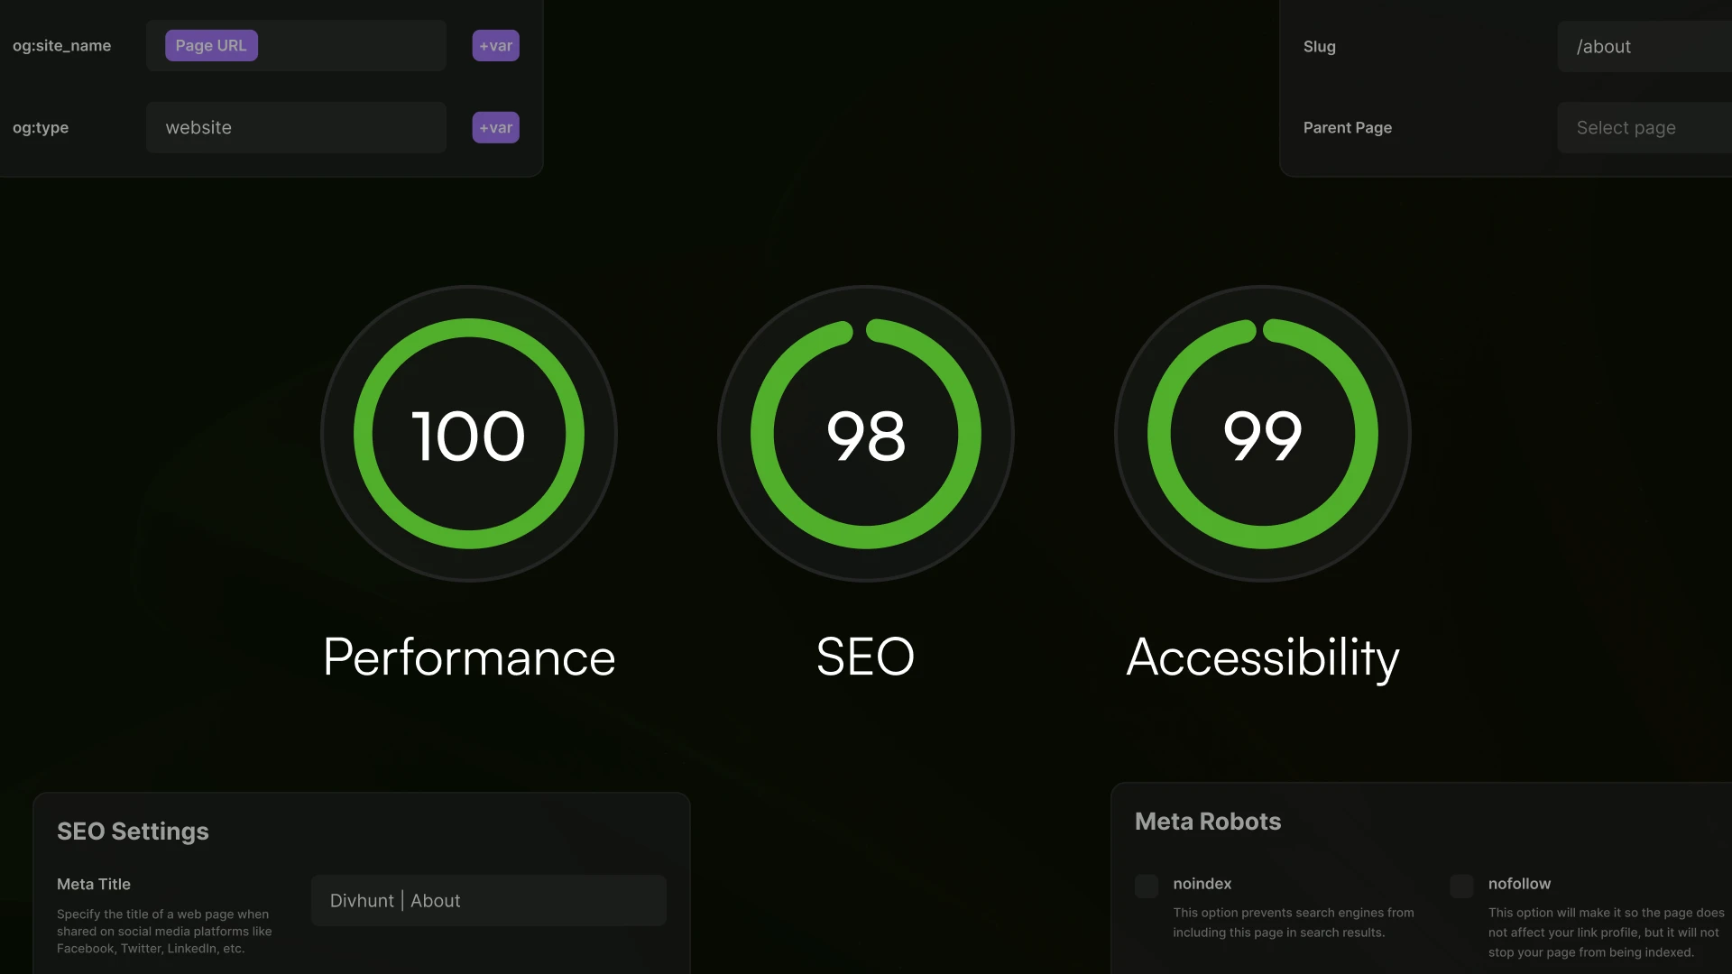Click the SEO label under gauge
Viewport: 1732px width, 974px height.
point(865,657)
